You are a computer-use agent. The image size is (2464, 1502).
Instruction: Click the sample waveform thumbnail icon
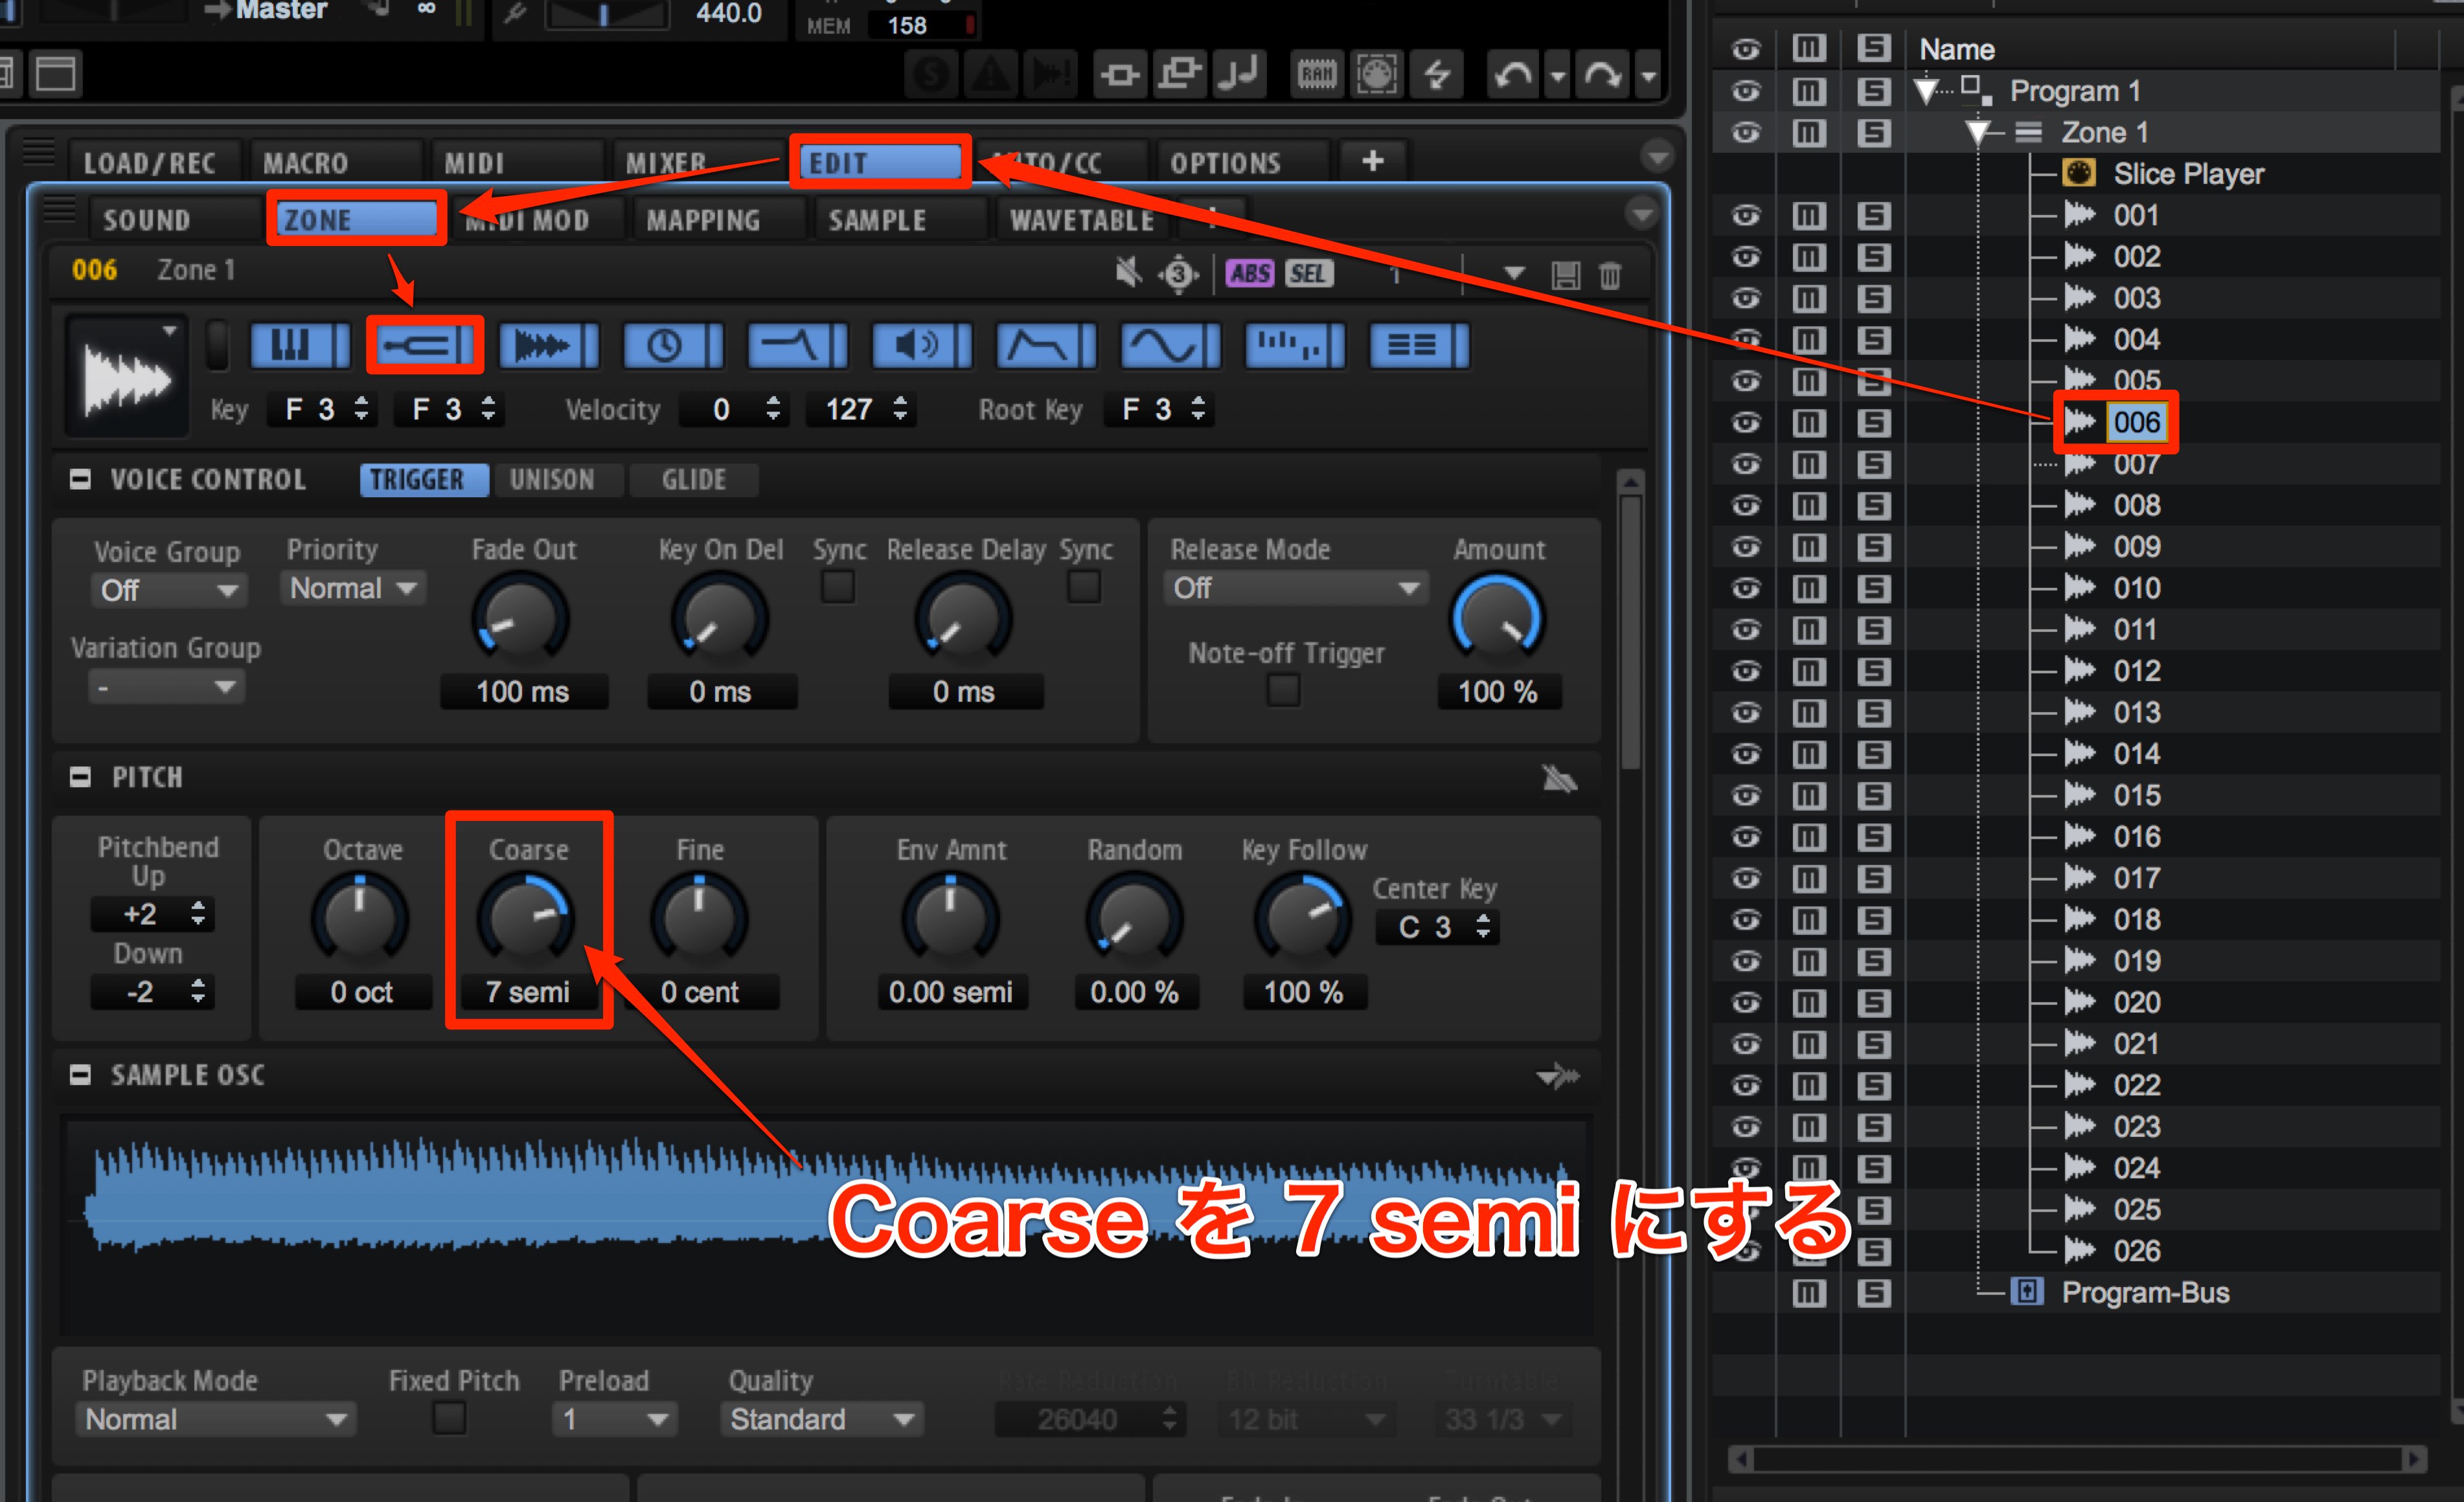coord(128,375)
